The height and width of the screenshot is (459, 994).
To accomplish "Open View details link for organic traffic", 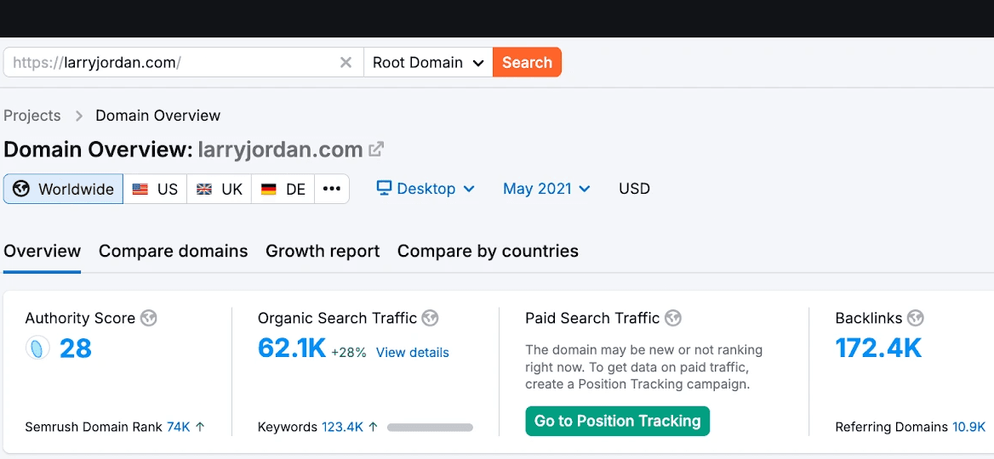I will click(413, 353).
